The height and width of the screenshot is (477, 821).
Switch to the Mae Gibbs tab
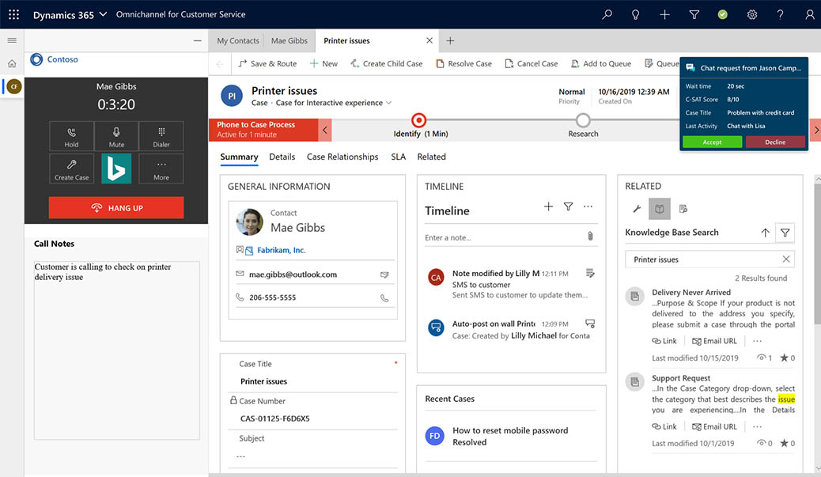(x=289, y=41)
